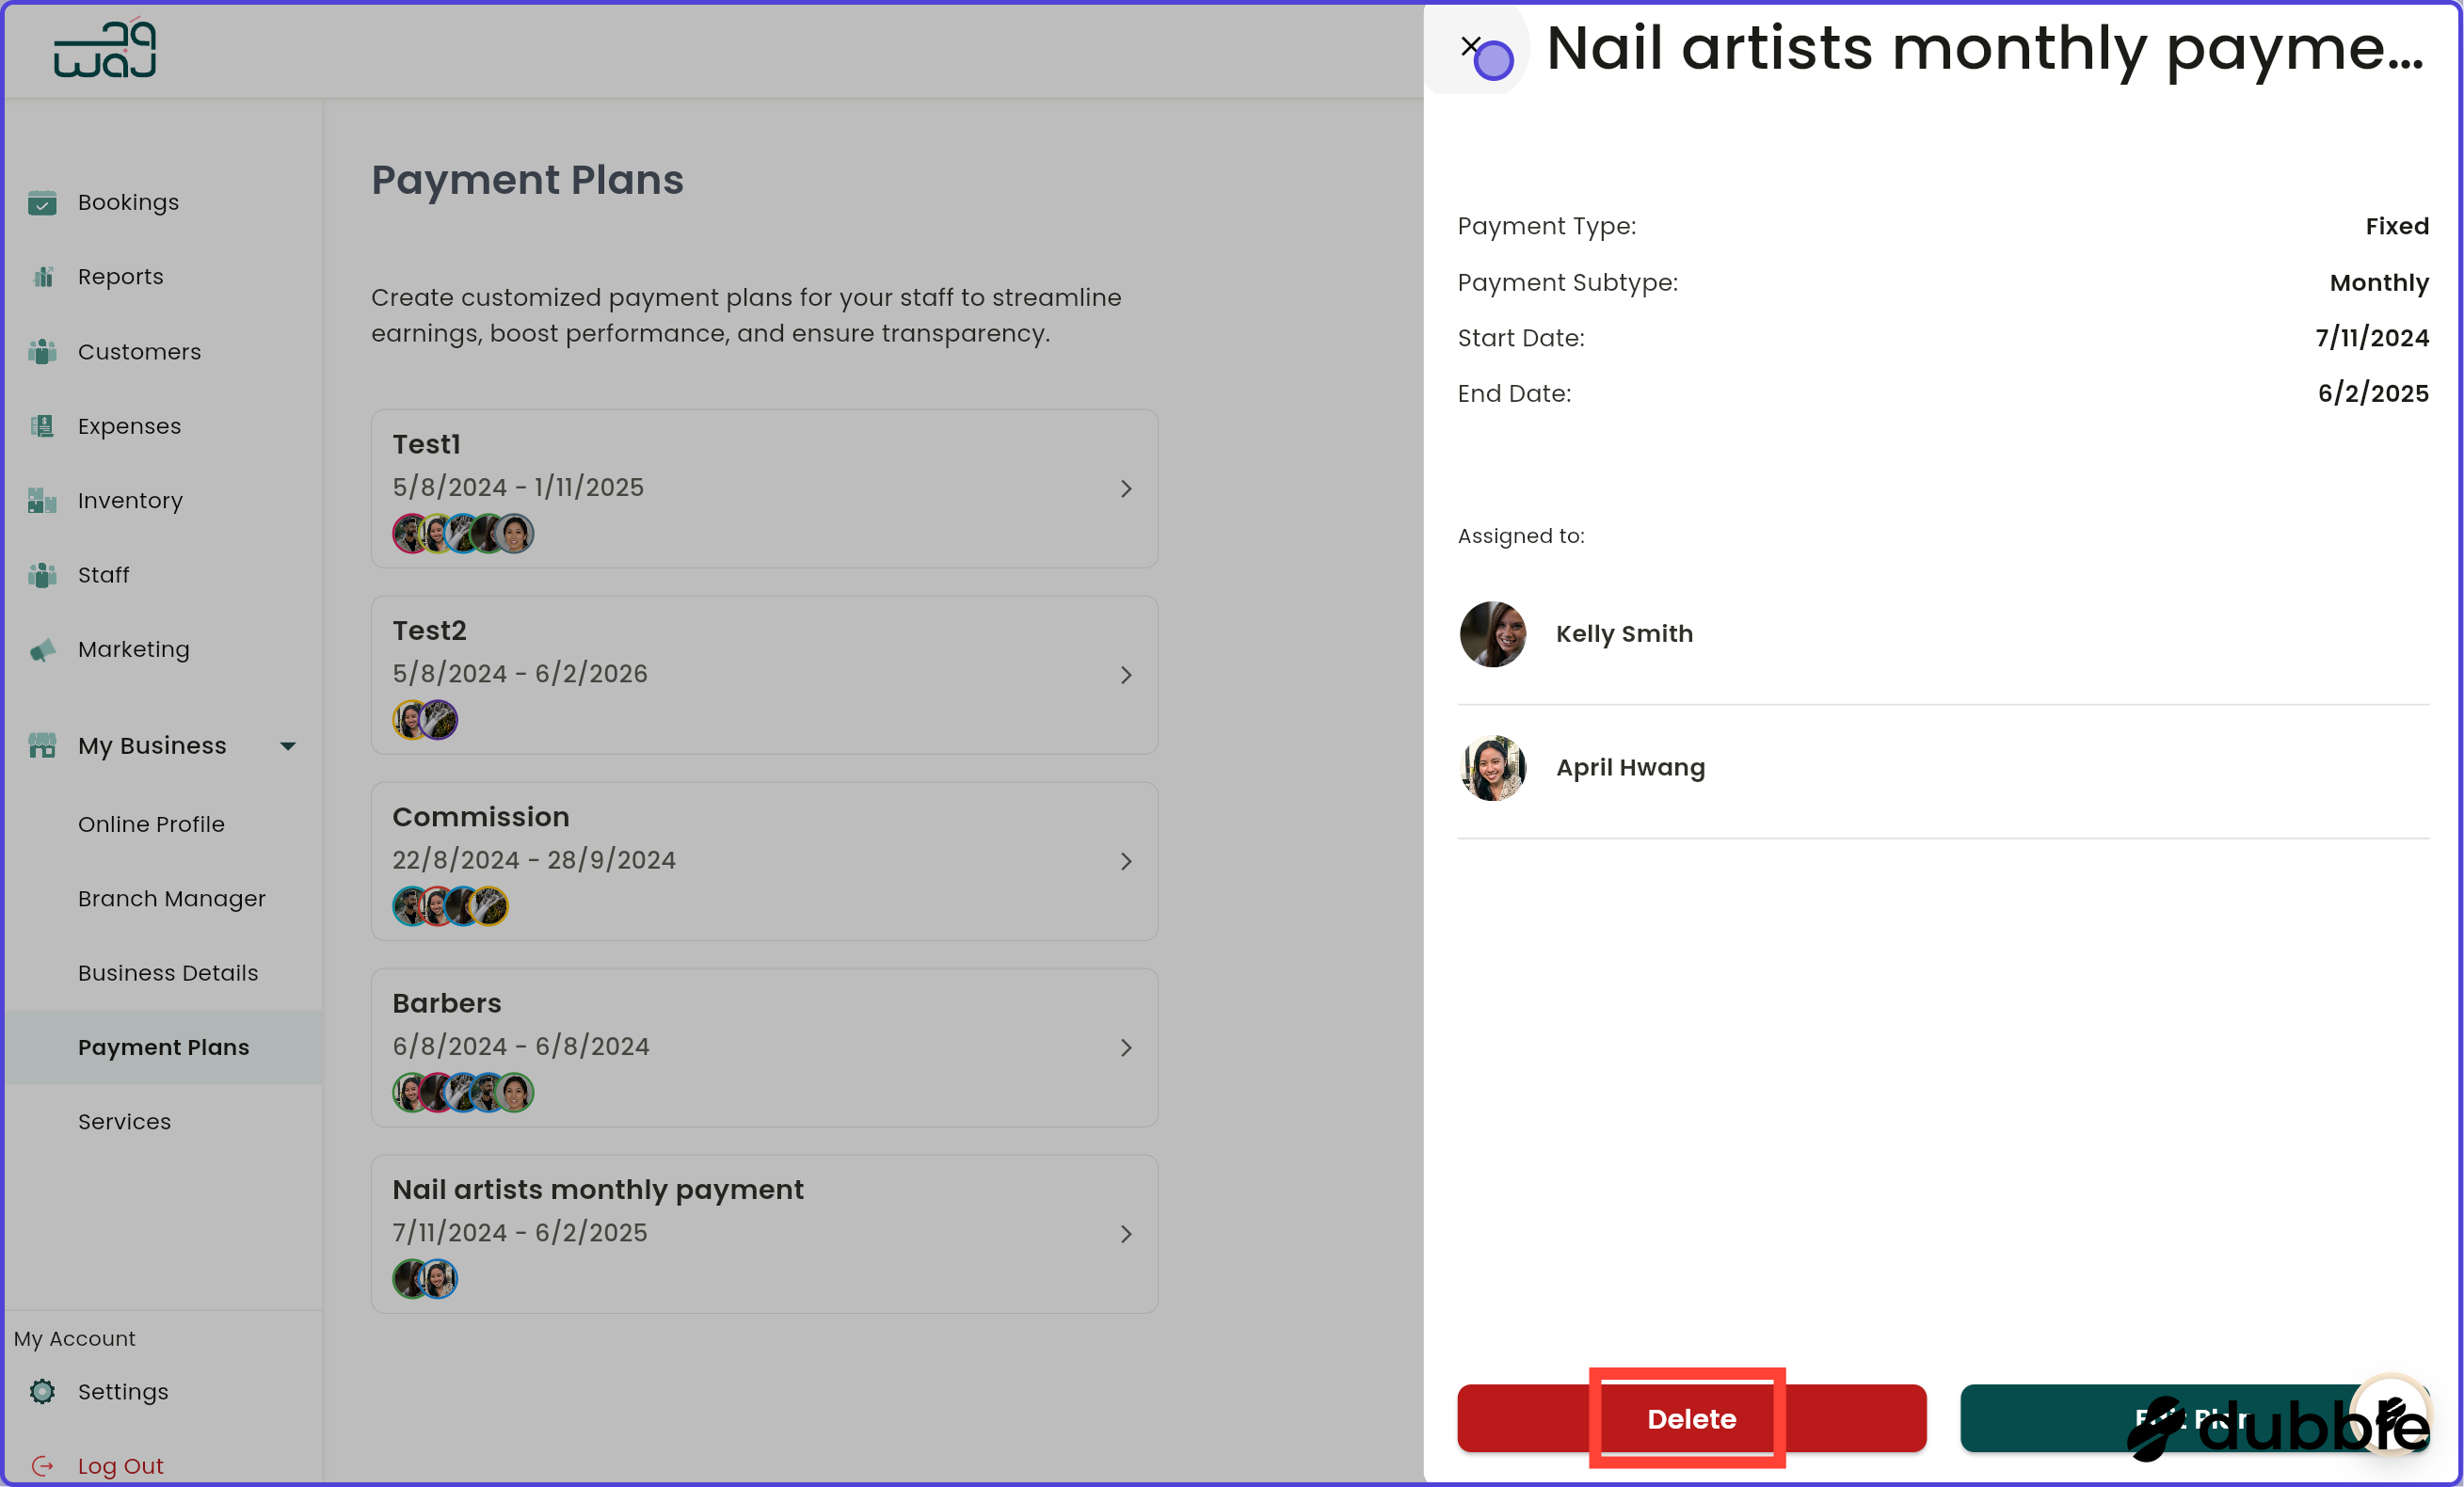The width and height of the screenshot is (2464, 1487).
Task: Collapse the My Business submenu chevron
Action: (x=288, y=745)
